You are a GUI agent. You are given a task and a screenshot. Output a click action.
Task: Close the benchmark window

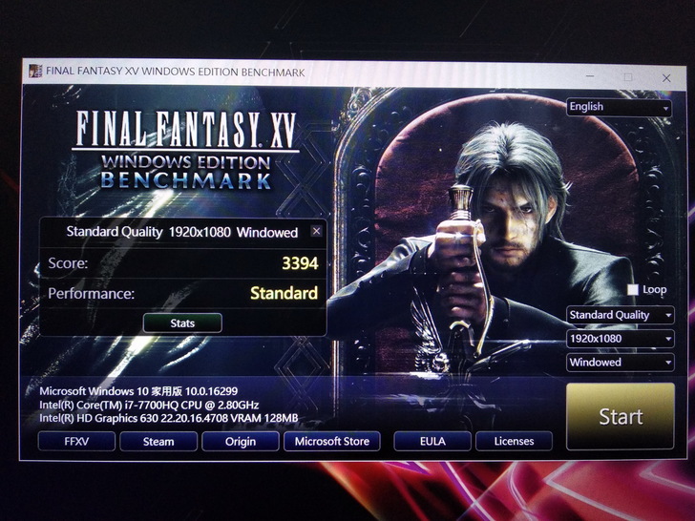tap(666, 78)
